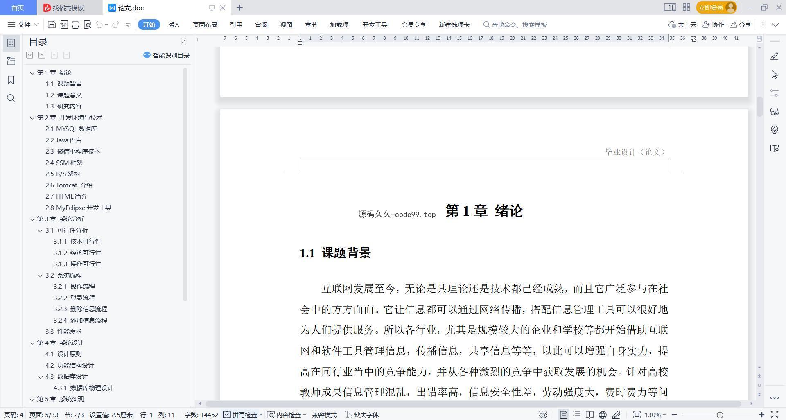The height and width of the screenshot is (420, 786).
Task: Collapse 第1章 绪论 in outline
Action: coord(32,73)
